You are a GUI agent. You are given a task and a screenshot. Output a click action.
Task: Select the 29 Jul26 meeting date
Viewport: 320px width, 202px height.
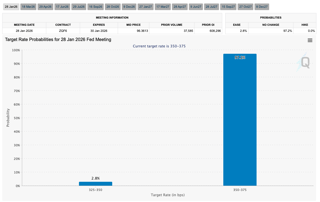pyautogui.click(x=79, y=7)
